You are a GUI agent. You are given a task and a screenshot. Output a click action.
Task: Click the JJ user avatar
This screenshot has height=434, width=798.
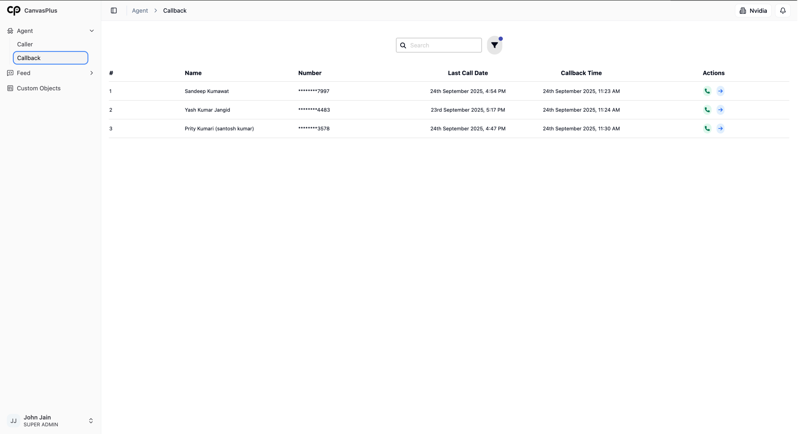(14, 421)
